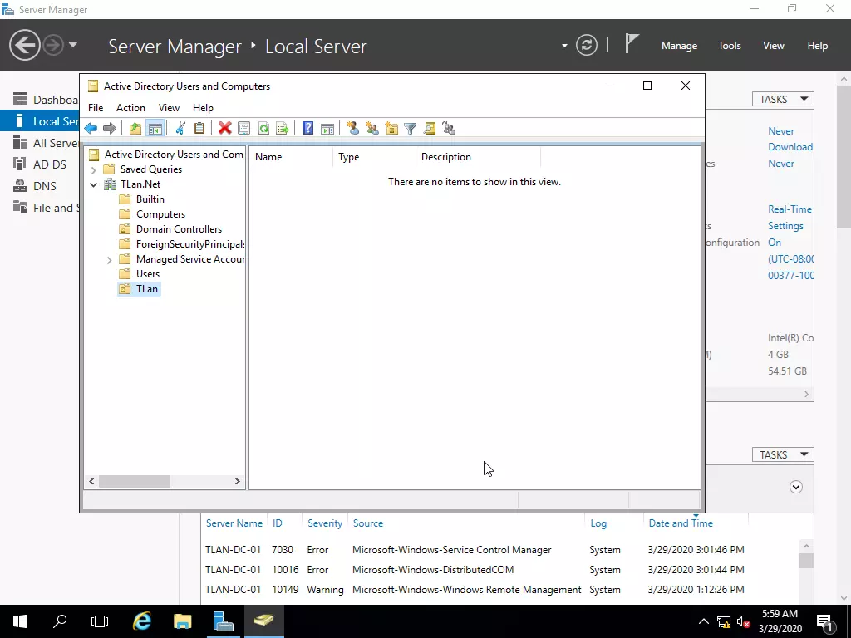
Task: Open Internet Explorer from taskbar
Action: (x=142, y=621)
